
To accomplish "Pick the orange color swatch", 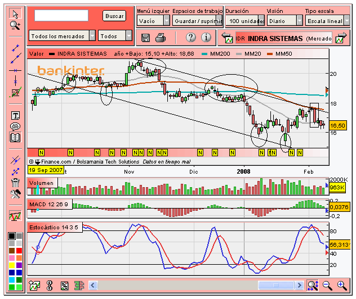I will tap(19, 258).
